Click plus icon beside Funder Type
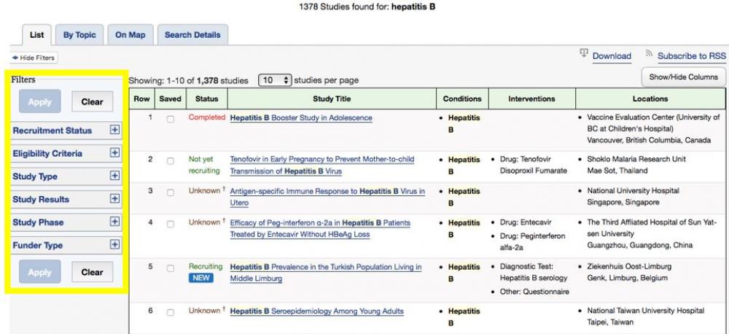Screen dimensions: 729x334 pyautogui.click(x=114, y=245)
